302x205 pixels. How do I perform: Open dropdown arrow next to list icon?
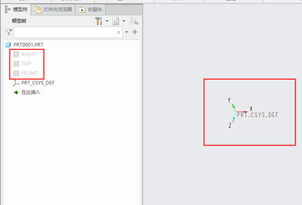(124, 21)
